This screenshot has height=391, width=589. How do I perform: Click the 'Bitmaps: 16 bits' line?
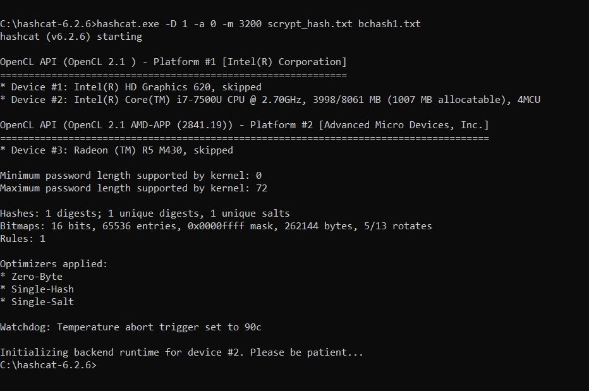click(216, 226)
